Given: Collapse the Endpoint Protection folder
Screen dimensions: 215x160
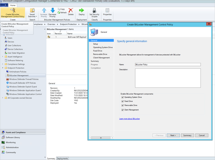Looking at the screenshot, I should (3, 68).
